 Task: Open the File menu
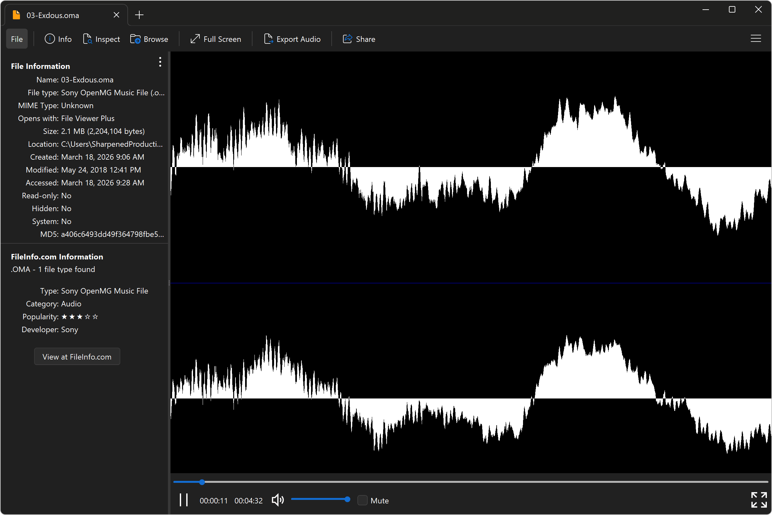tap(17, 39)
